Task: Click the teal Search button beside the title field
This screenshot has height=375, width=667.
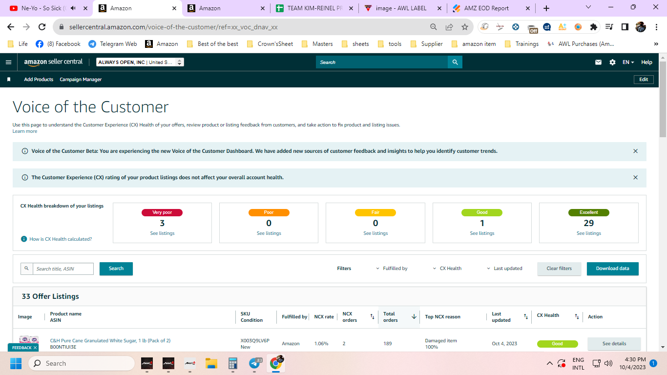Action: pos(116,269)
